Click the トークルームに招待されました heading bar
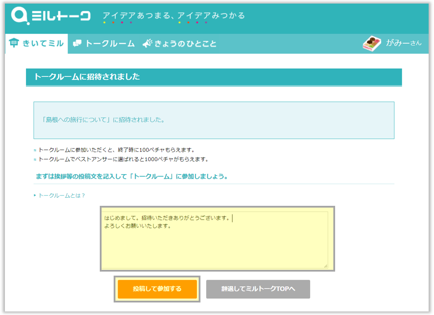Image resolution: width=434 pixels, height=315 pixels. click(x=214, y=77)
